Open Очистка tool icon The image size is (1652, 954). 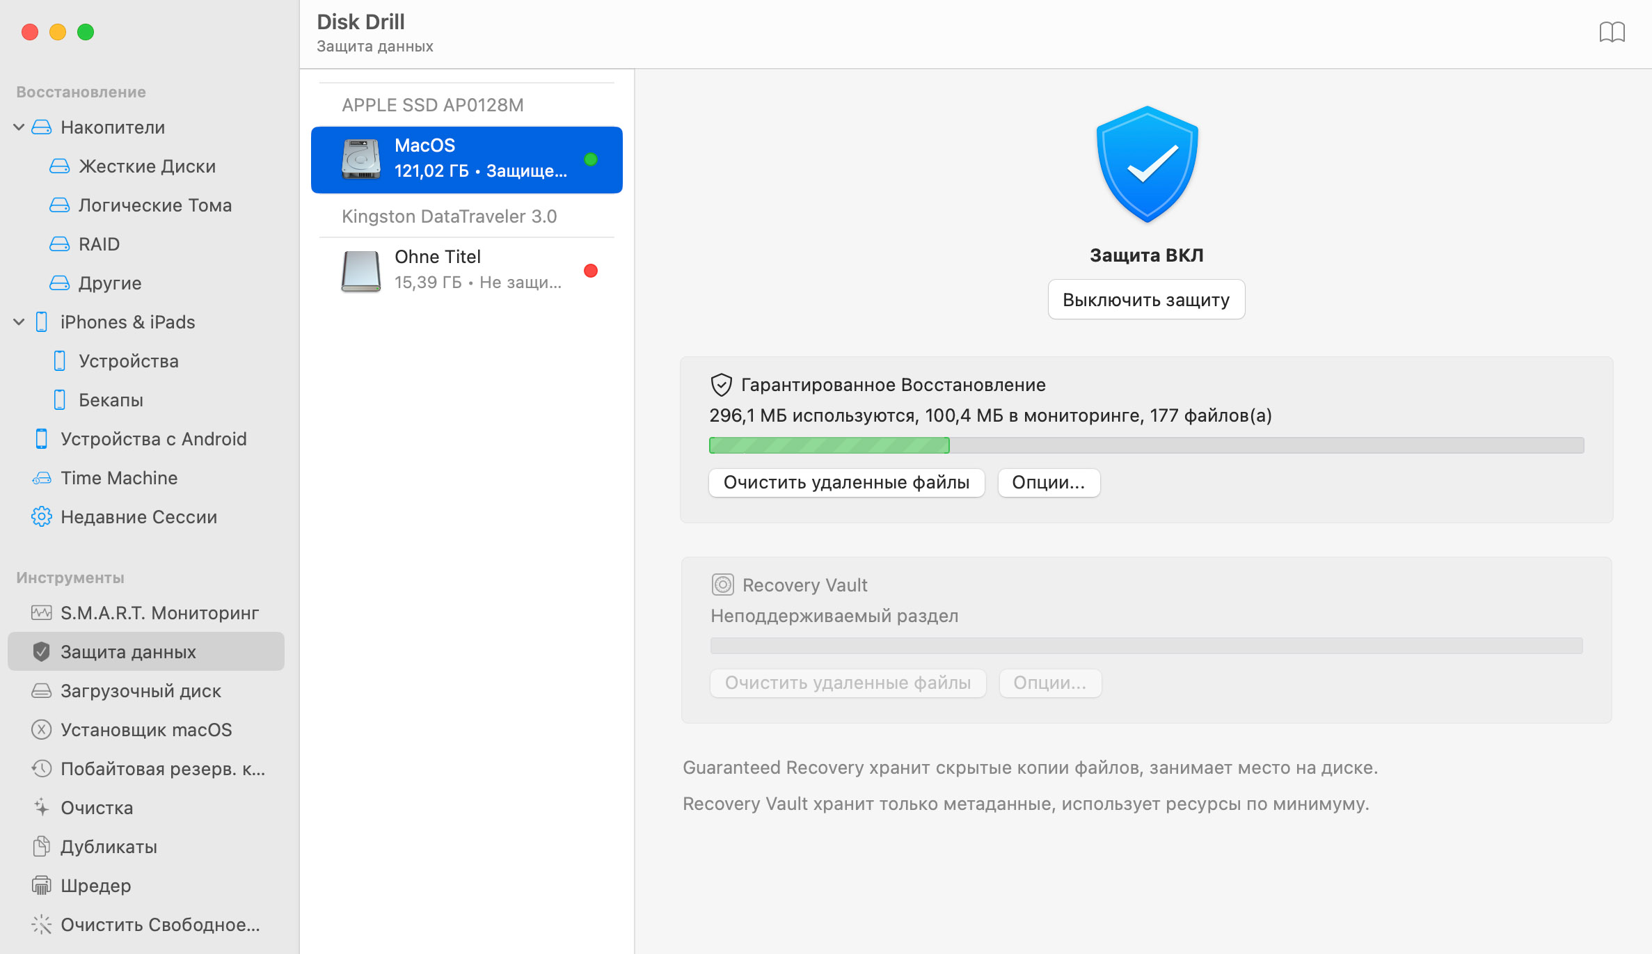[42, 806]
